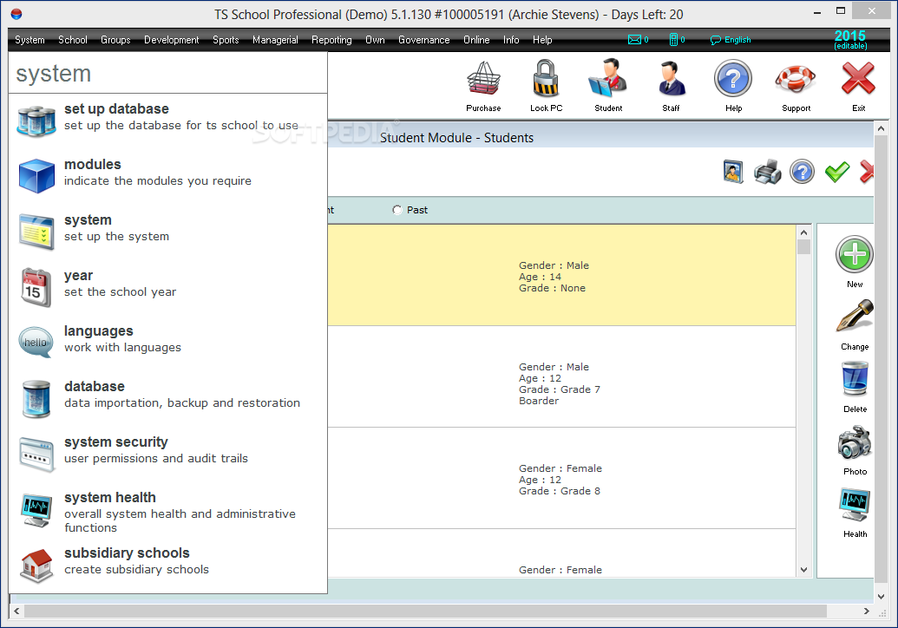Viewport: 898px width, 628px height.
Task: Click the editable 2015 year indicator
Action: coord(850,40)
